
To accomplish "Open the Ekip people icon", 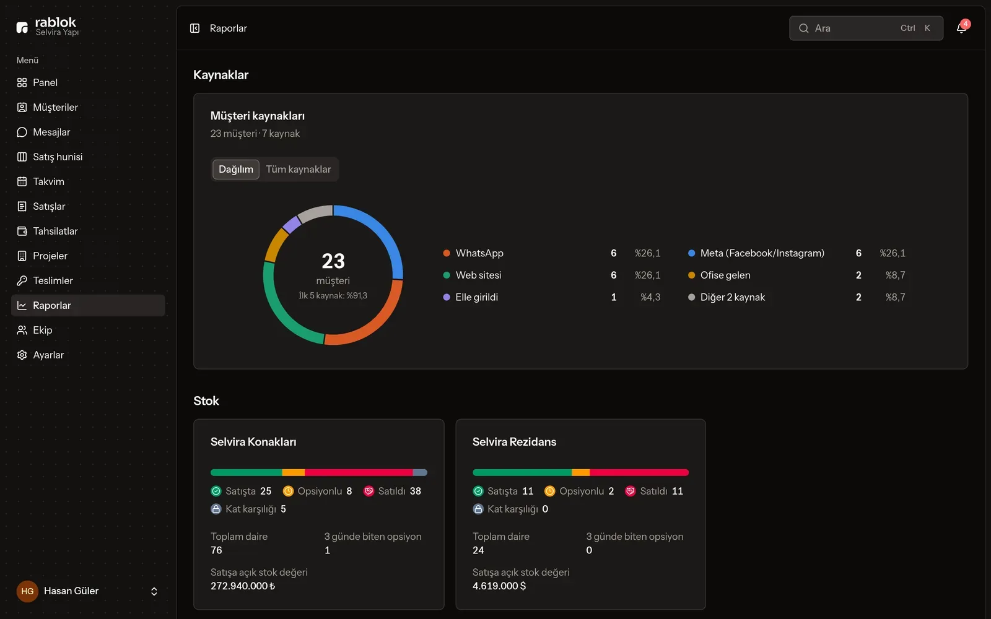I will [x=22, y=330].
